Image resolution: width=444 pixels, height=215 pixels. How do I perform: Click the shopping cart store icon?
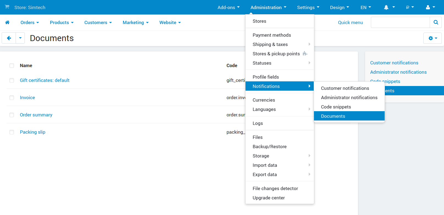7,7
